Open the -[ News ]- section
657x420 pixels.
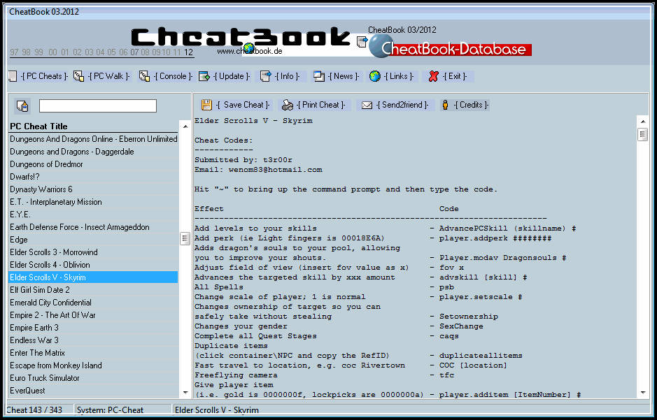coord(344,76)
